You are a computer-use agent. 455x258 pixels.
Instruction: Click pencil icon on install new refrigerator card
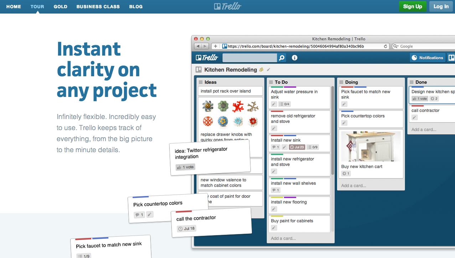274,171
